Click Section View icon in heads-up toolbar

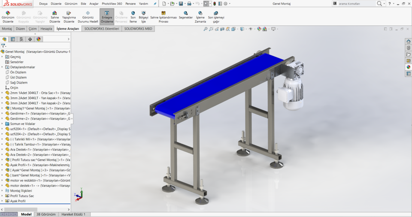(x=222, y=29)
